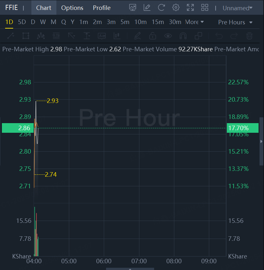The height and width of the screenshot is (270, 264).
Task: Select the Y yearly timeframe
Action: [72, 22]
